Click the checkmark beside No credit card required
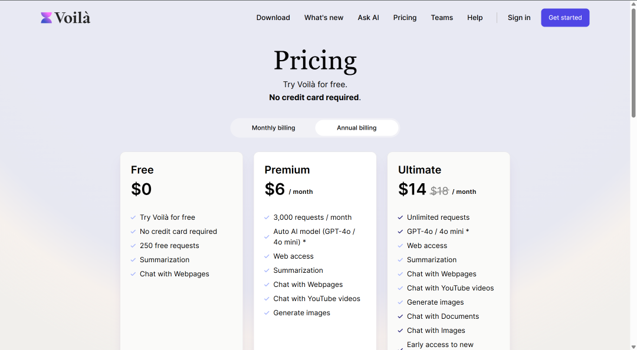Screen dimensions: 637x350 pos(133,232)
